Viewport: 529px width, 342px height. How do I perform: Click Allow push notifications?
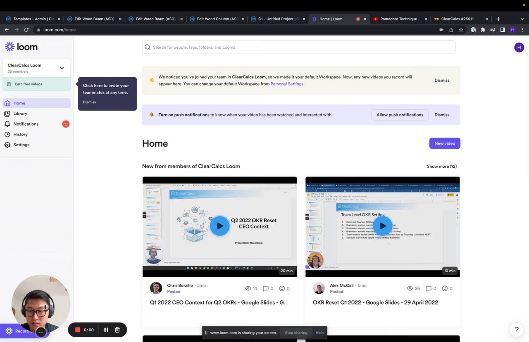tap(400, 115)
